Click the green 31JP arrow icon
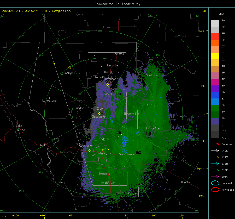 [x=215, y=170]
